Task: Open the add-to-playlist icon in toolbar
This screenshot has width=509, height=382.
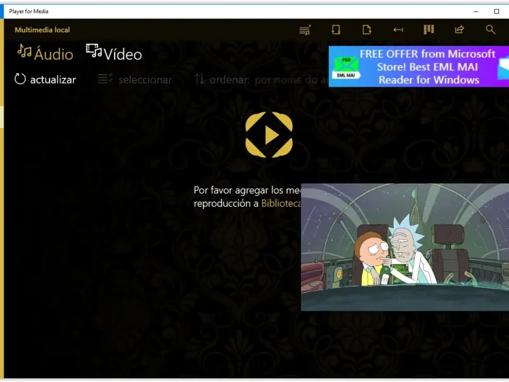Action: 305,30
